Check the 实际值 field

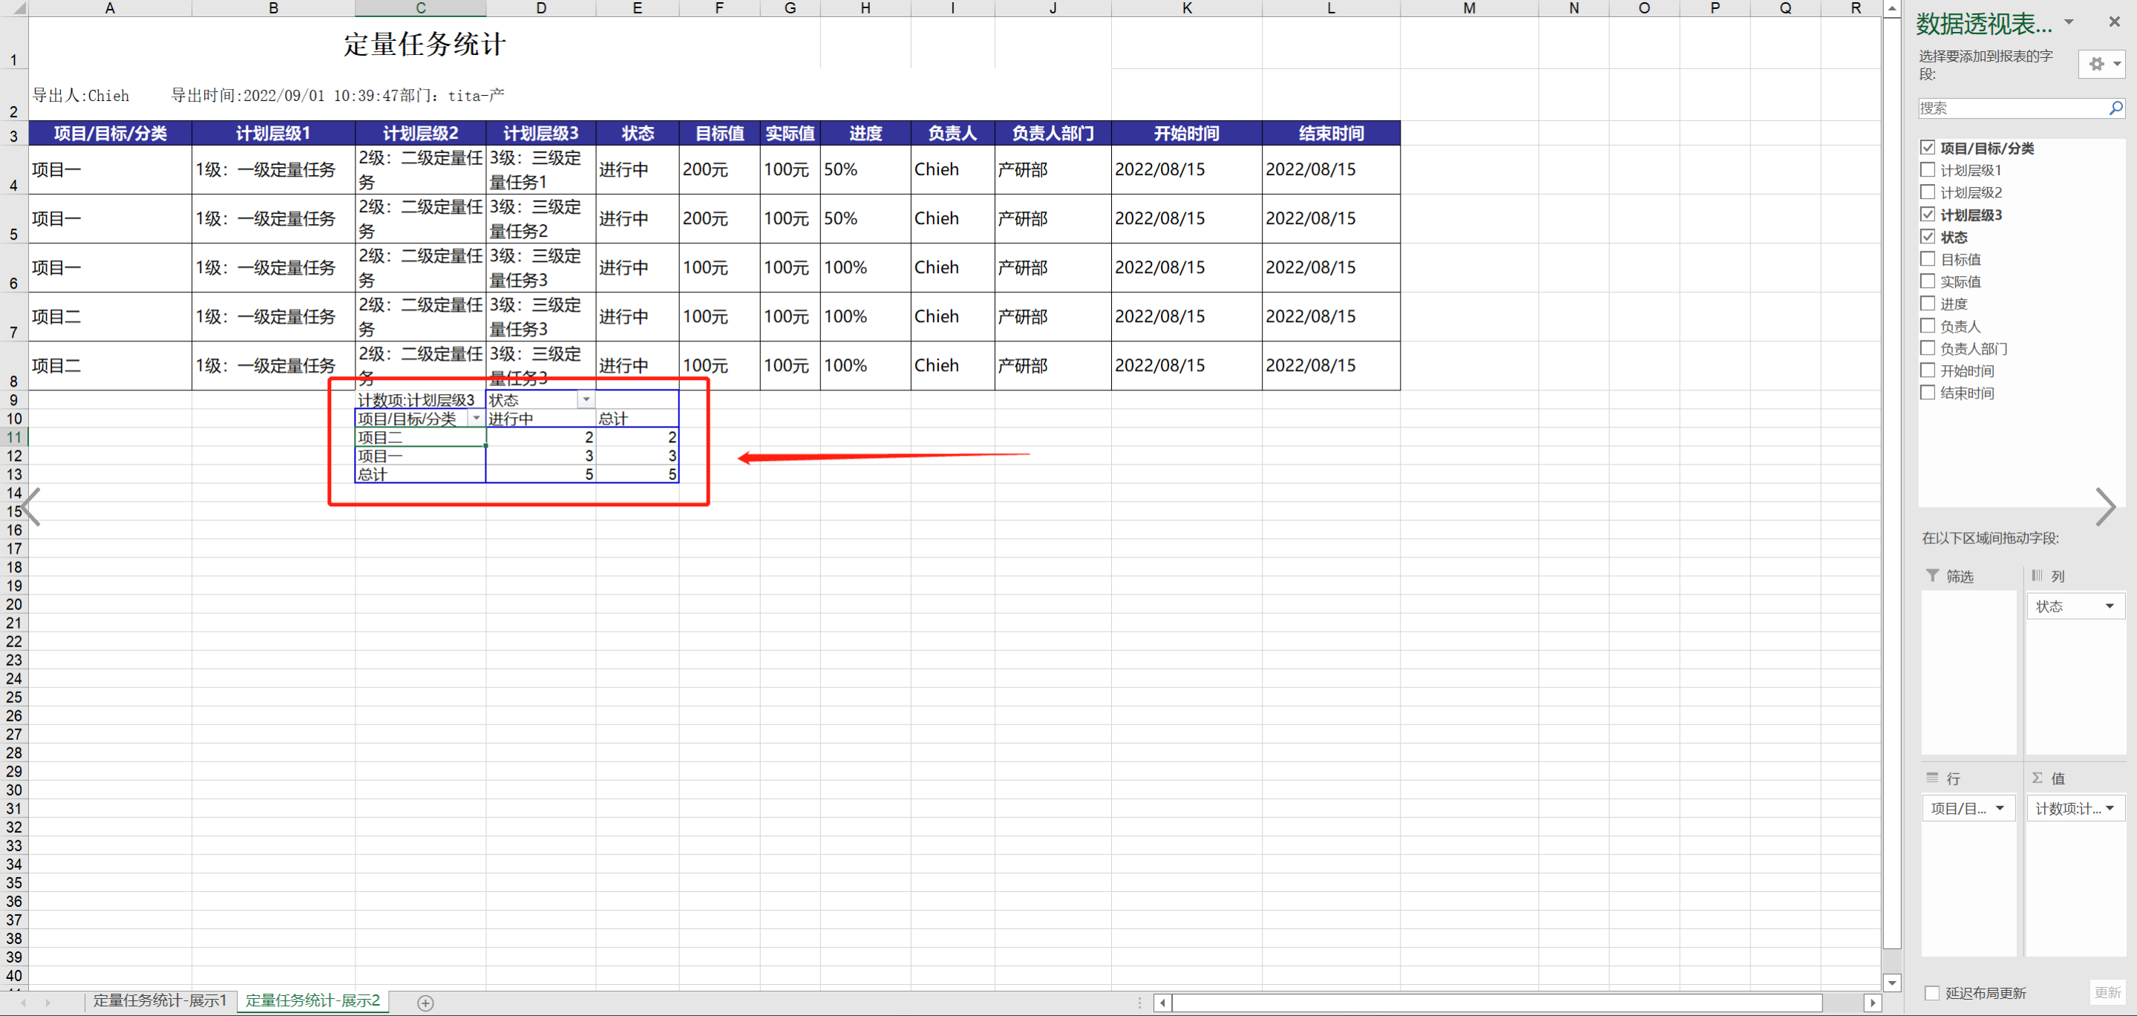(x=1928, y=282)
